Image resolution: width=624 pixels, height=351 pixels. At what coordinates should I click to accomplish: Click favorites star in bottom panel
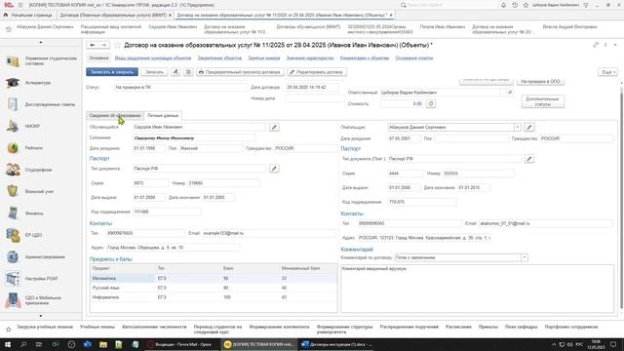tap(9, 330)
